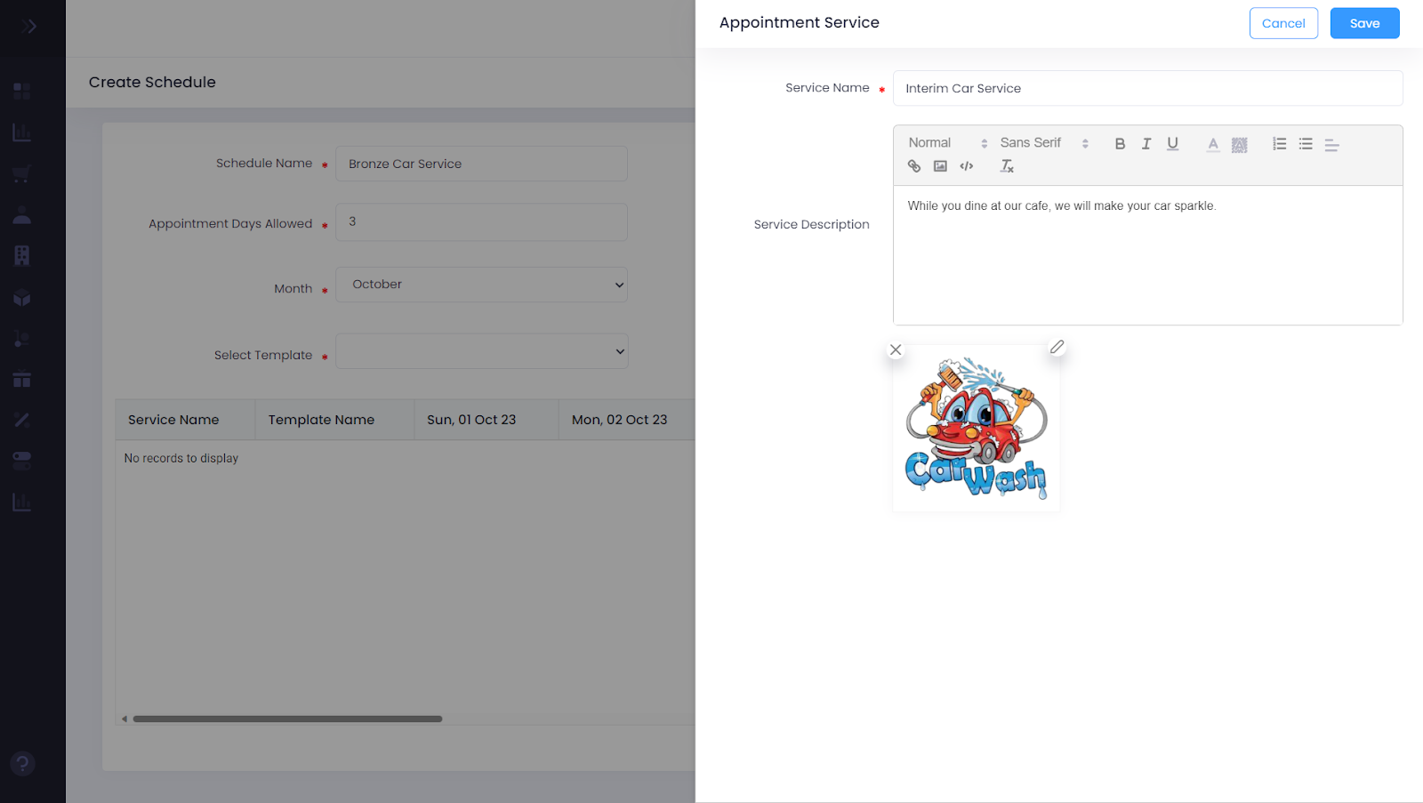Open the text background color picker
This screenshot has height=803, width=1423.
click(x=1239, y=144)
